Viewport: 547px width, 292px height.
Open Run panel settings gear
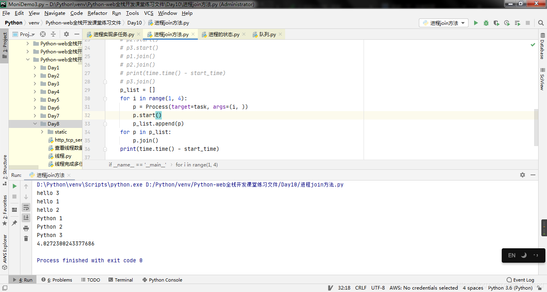[523, 175]
